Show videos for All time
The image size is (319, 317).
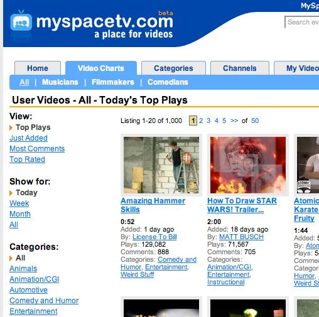pos(14,225)
